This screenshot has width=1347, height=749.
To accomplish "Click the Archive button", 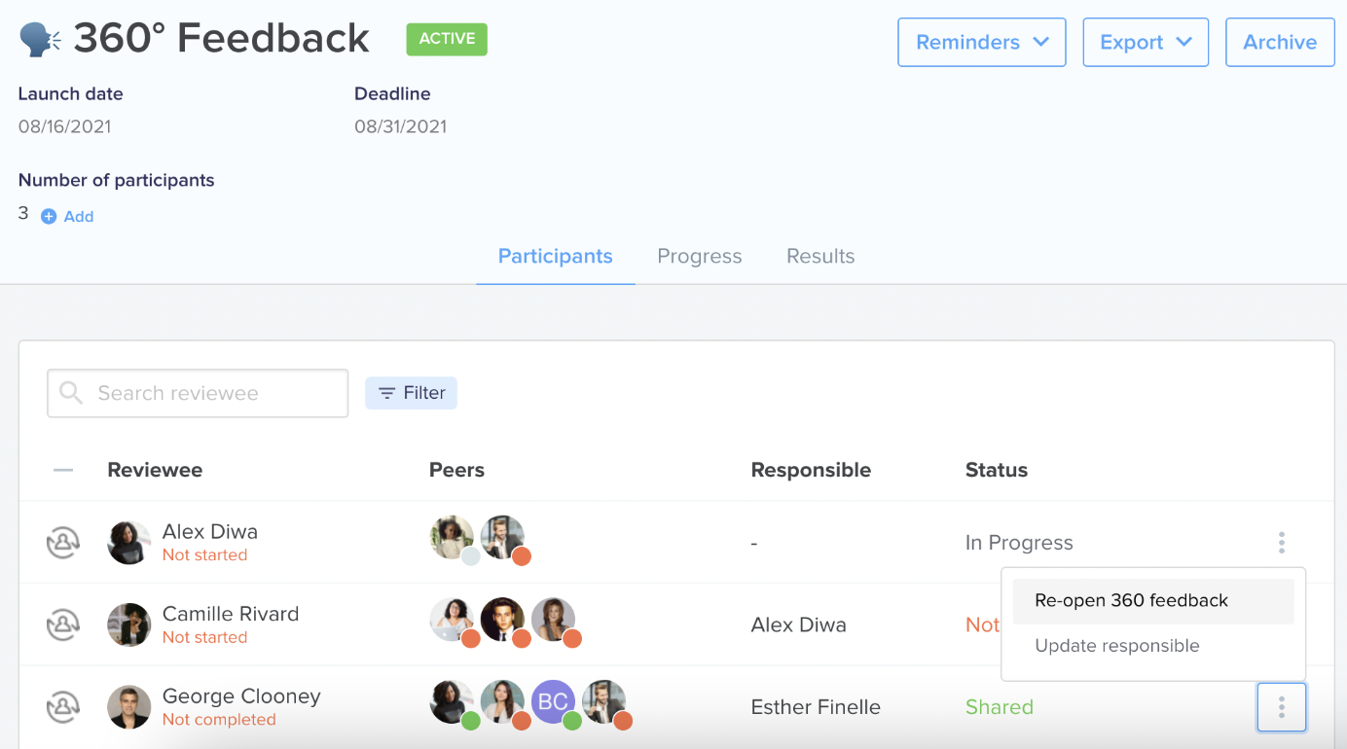I will 1280,42.
